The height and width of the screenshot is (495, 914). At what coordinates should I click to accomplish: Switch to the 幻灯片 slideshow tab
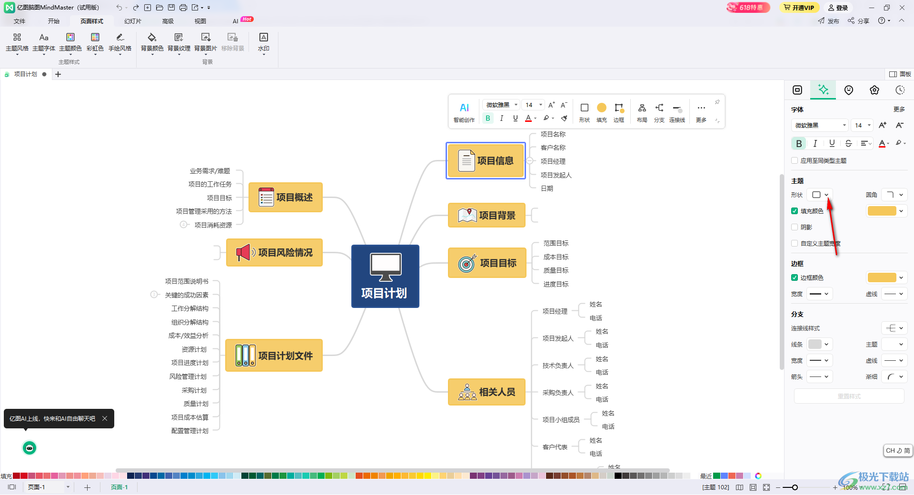coord(133,21)
